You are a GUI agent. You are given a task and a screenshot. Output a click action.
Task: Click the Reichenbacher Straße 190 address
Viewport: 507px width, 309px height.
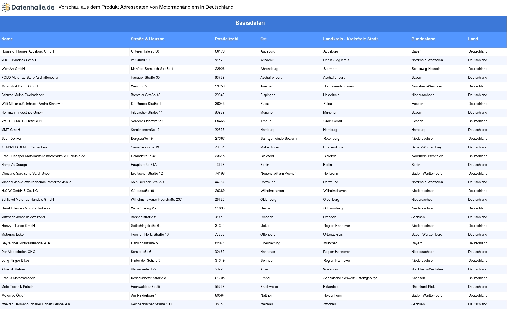click(151, 304)
